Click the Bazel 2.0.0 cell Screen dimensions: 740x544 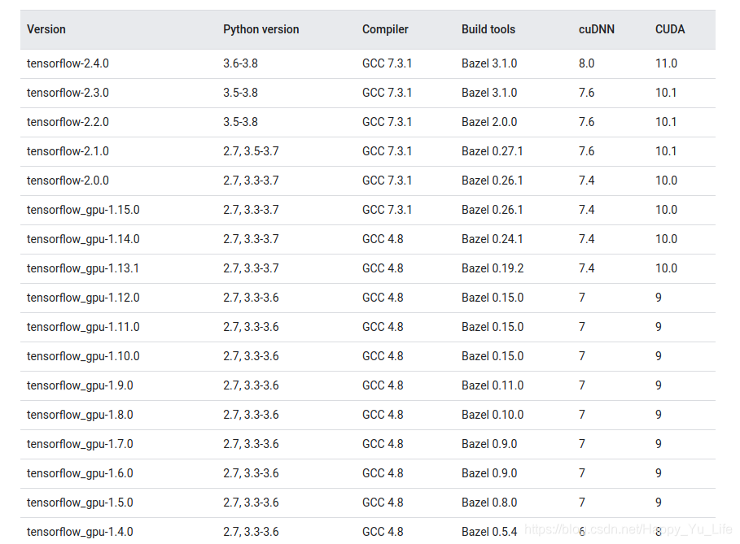pyautogui.click(x=489, y=122)
